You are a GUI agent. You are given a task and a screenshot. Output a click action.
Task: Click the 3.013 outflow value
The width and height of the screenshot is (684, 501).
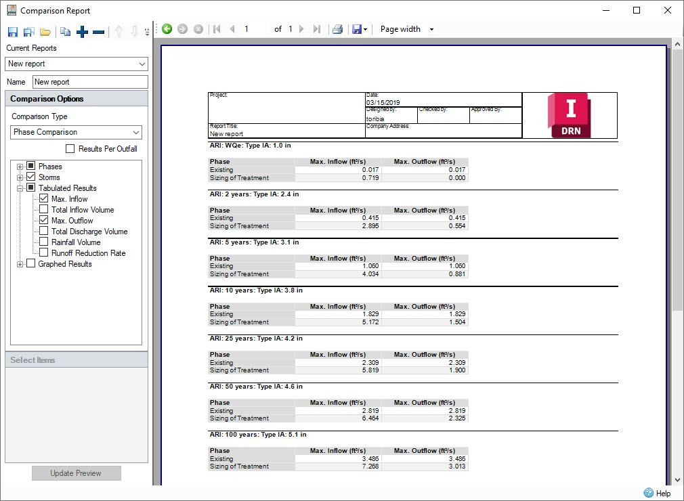coord(456,466)
